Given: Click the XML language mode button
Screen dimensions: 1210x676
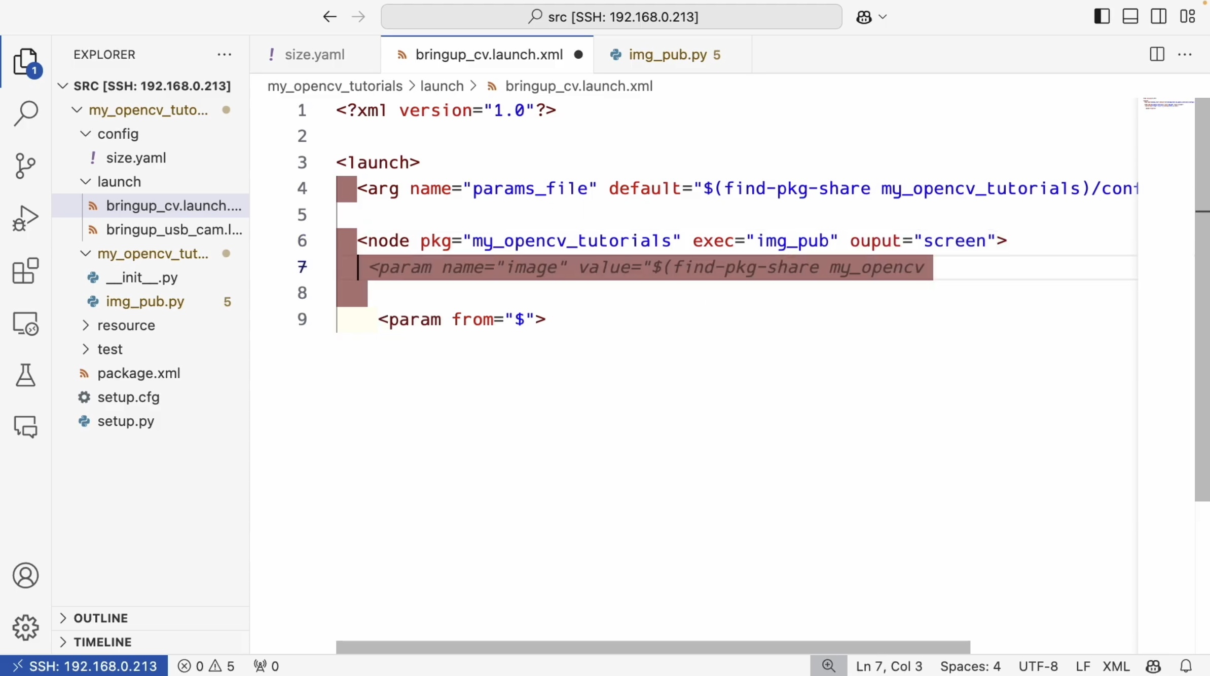Looking at the screenshot, I should [x=1116, y=666].
